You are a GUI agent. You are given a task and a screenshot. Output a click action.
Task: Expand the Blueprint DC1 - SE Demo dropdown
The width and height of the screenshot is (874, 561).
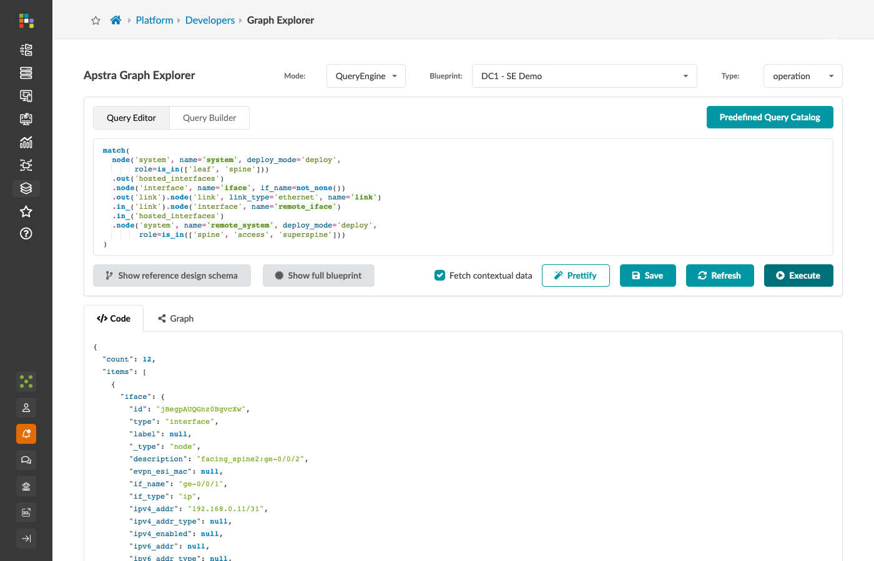pos(584,76)
